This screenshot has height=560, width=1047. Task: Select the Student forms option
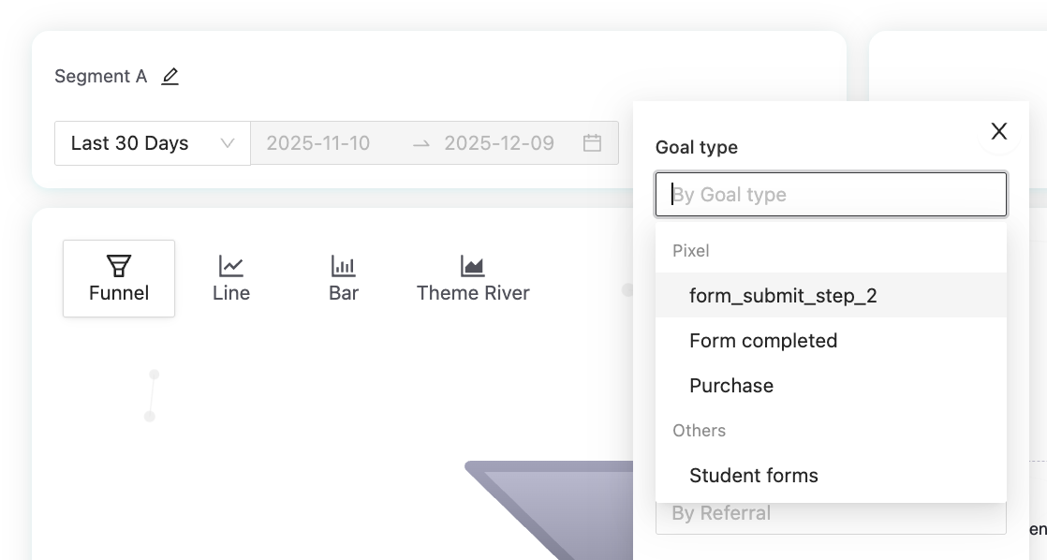pos(754,476)
